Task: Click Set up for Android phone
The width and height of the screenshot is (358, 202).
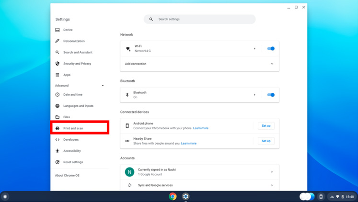Action: pyautogui.click(x=266, y=125)
